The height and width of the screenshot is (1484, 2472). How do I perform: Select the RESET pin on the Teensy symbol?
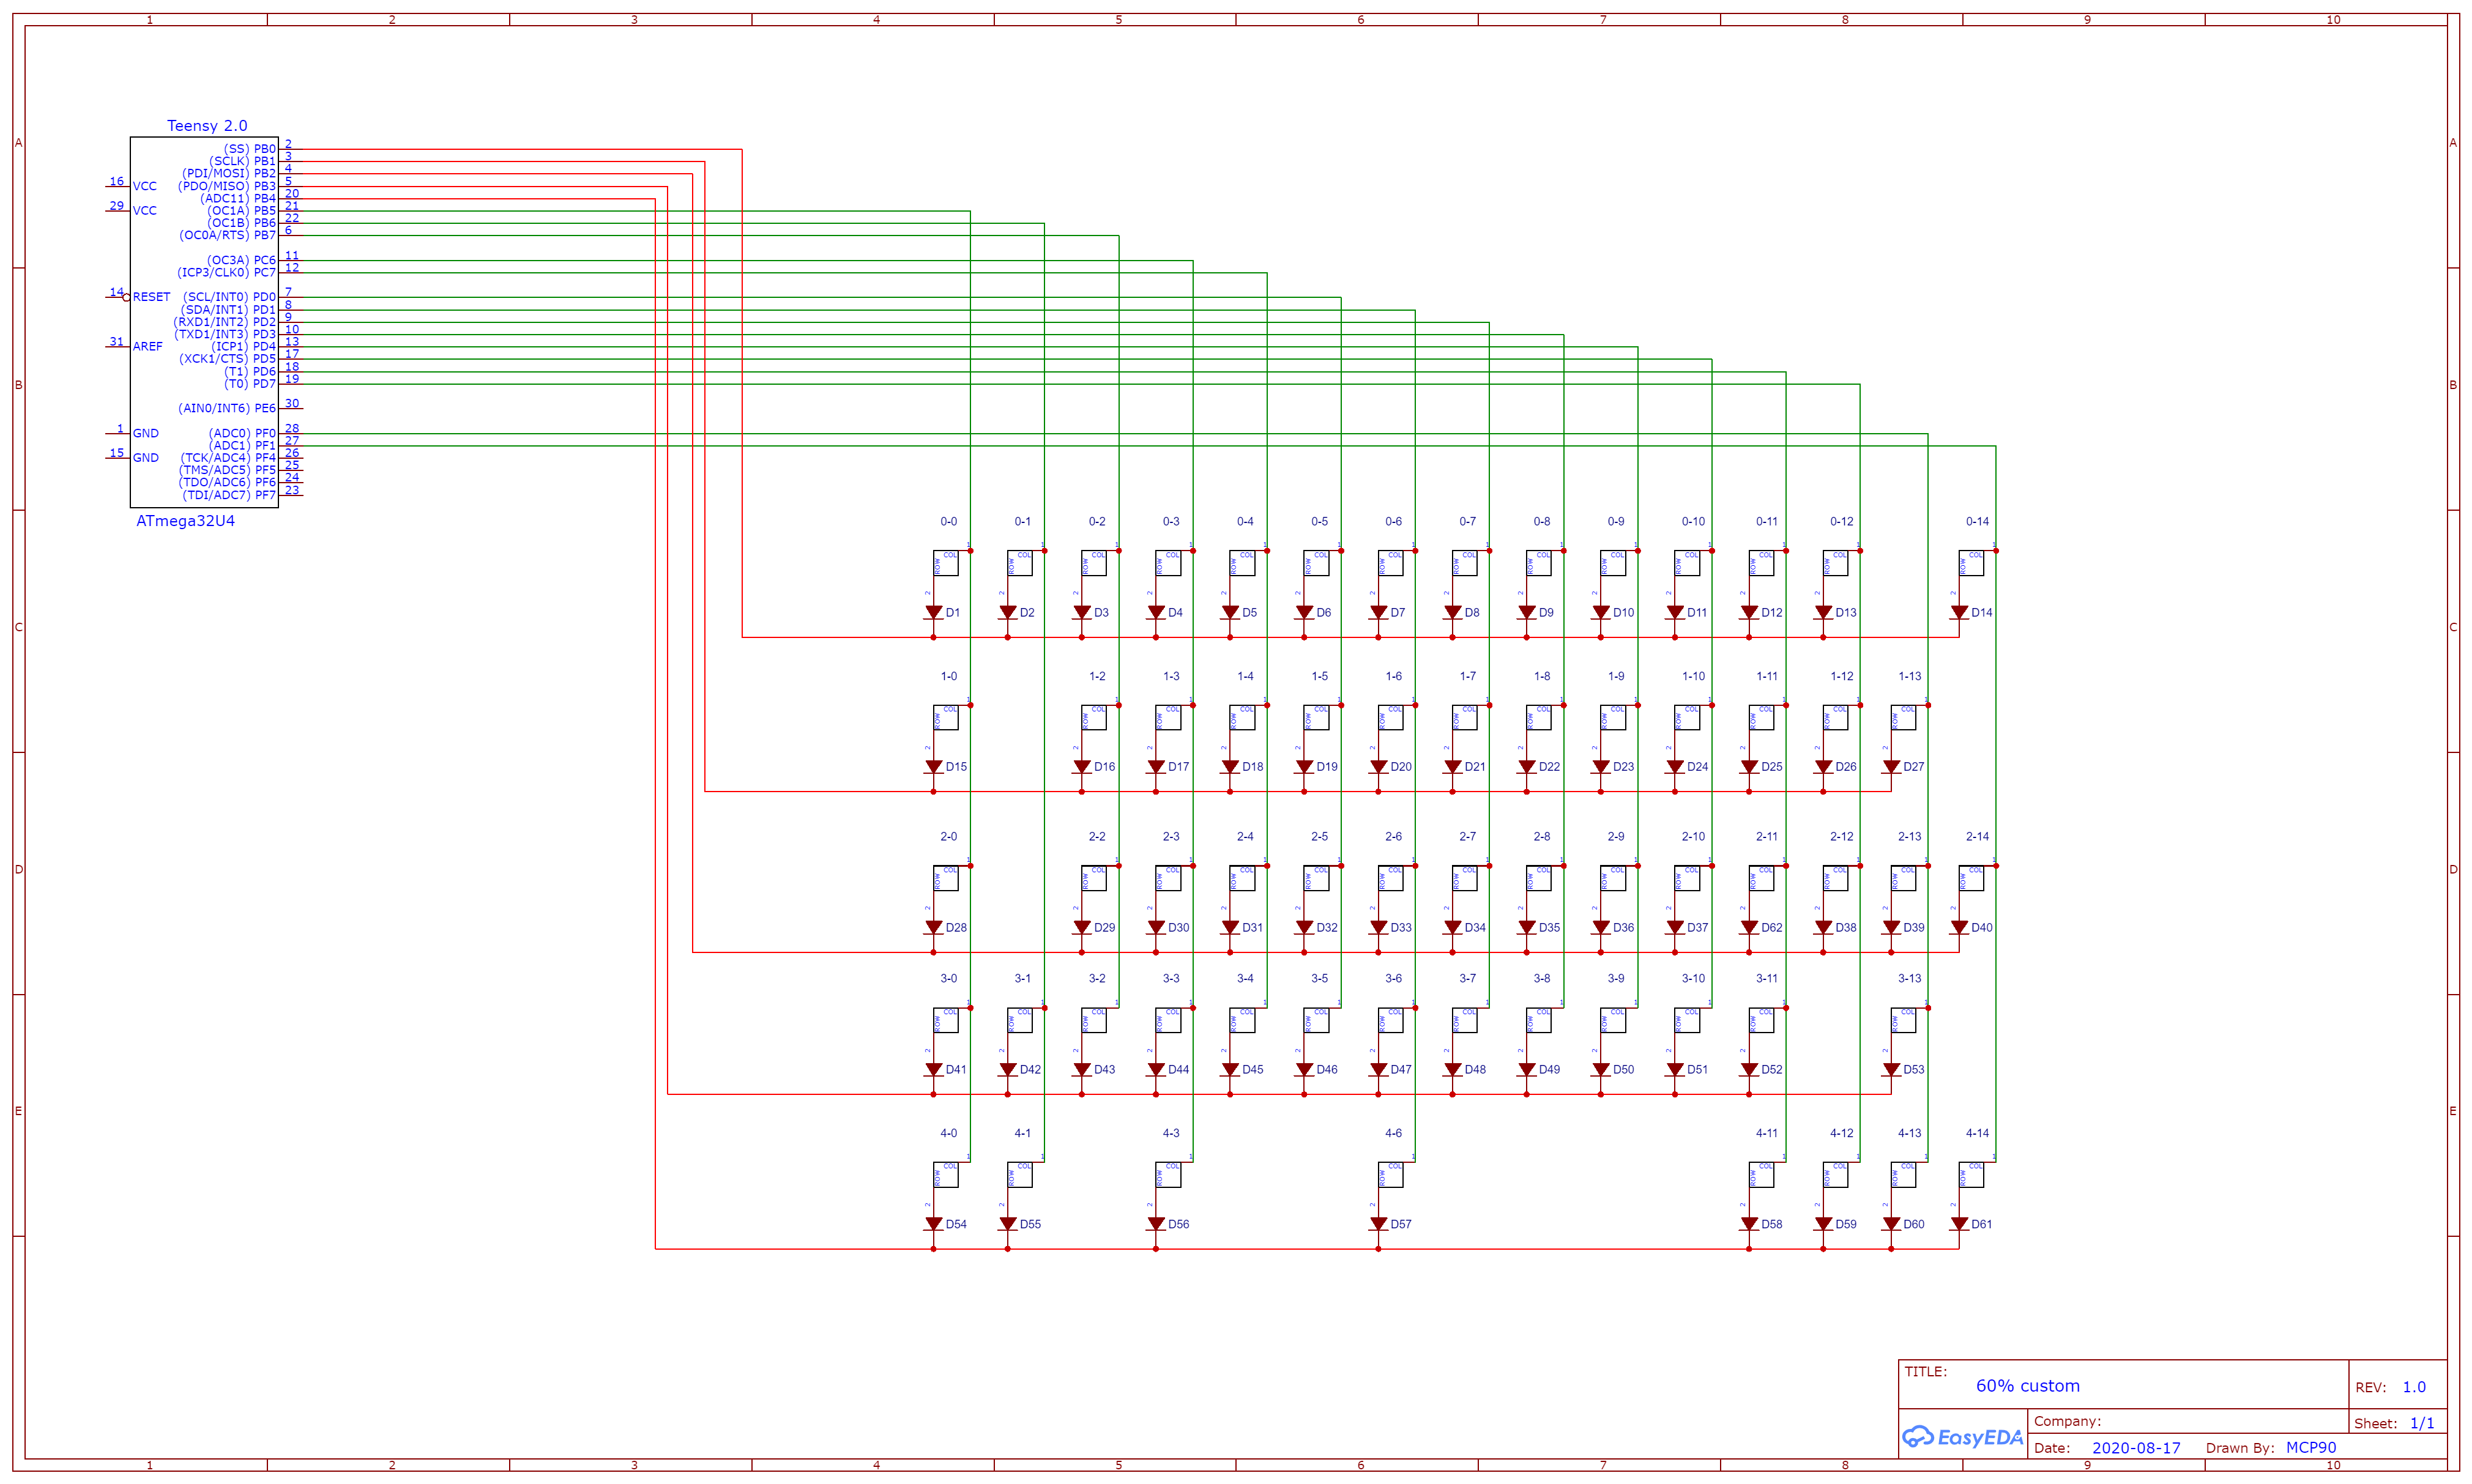[150, 296]
